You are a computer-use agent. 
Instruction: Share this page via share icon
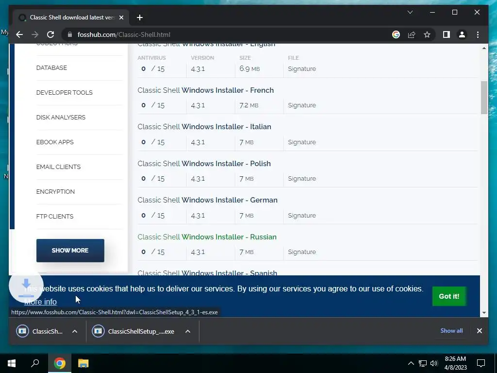pos(412,34)
